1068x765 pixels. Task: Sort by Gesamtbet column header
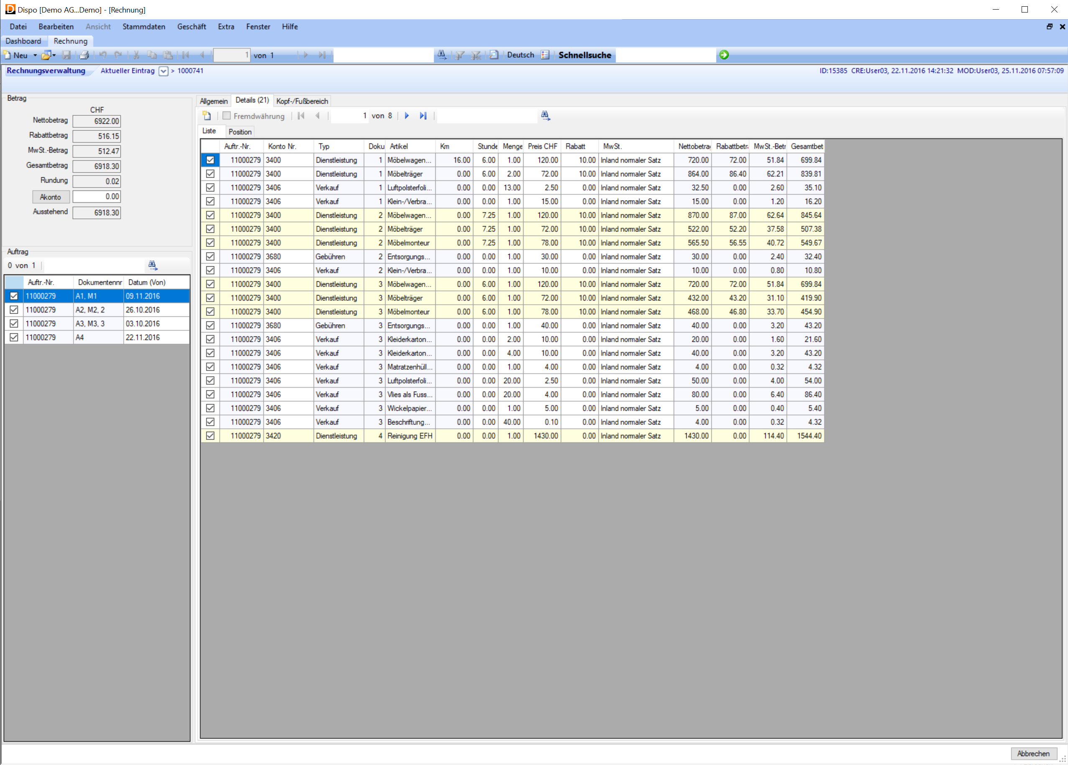[806, 147]
